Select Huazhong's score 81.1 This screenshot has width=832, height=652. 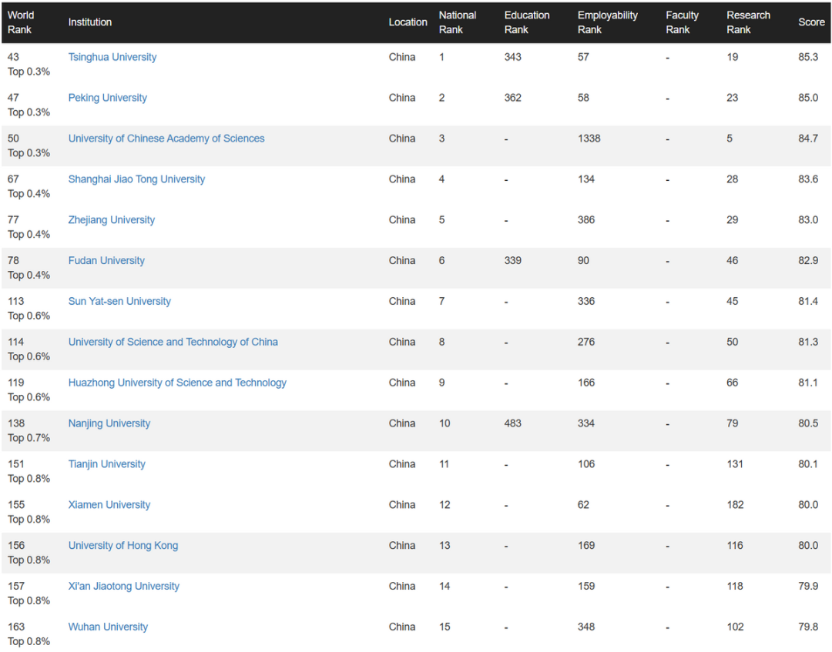808,383
